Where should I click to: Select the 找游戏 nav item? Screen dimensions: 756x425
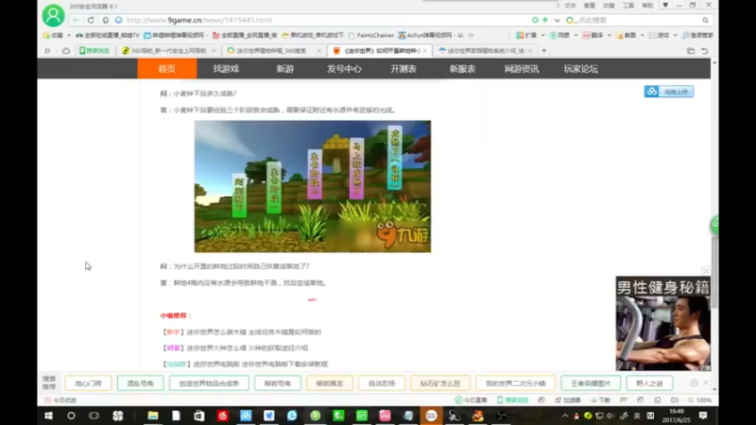click(x=226, y=69)
